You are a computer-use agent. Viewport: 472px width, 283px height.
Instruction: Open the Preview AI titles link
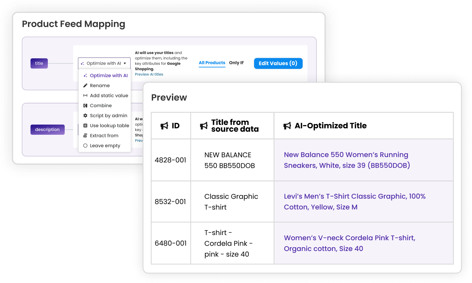[149, 74]
